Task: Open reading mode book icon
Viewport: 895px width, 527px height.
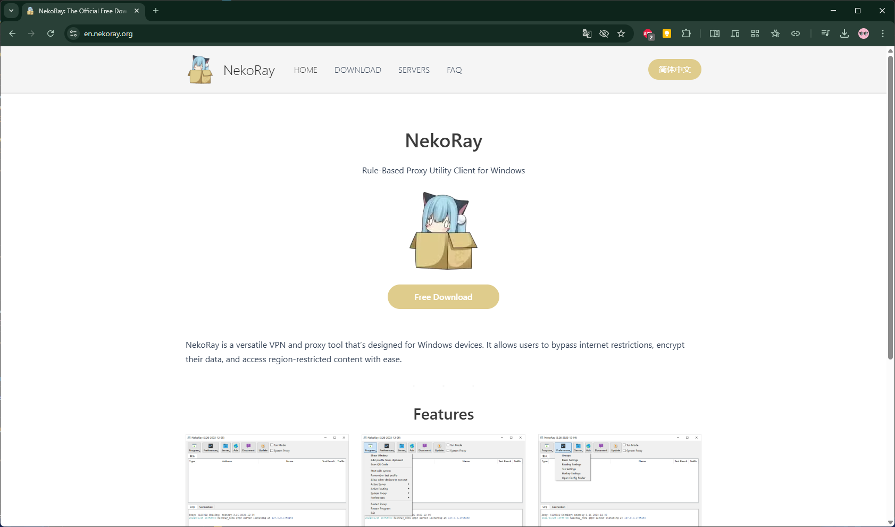Action: pyautogui.click(x=715, y=34)
